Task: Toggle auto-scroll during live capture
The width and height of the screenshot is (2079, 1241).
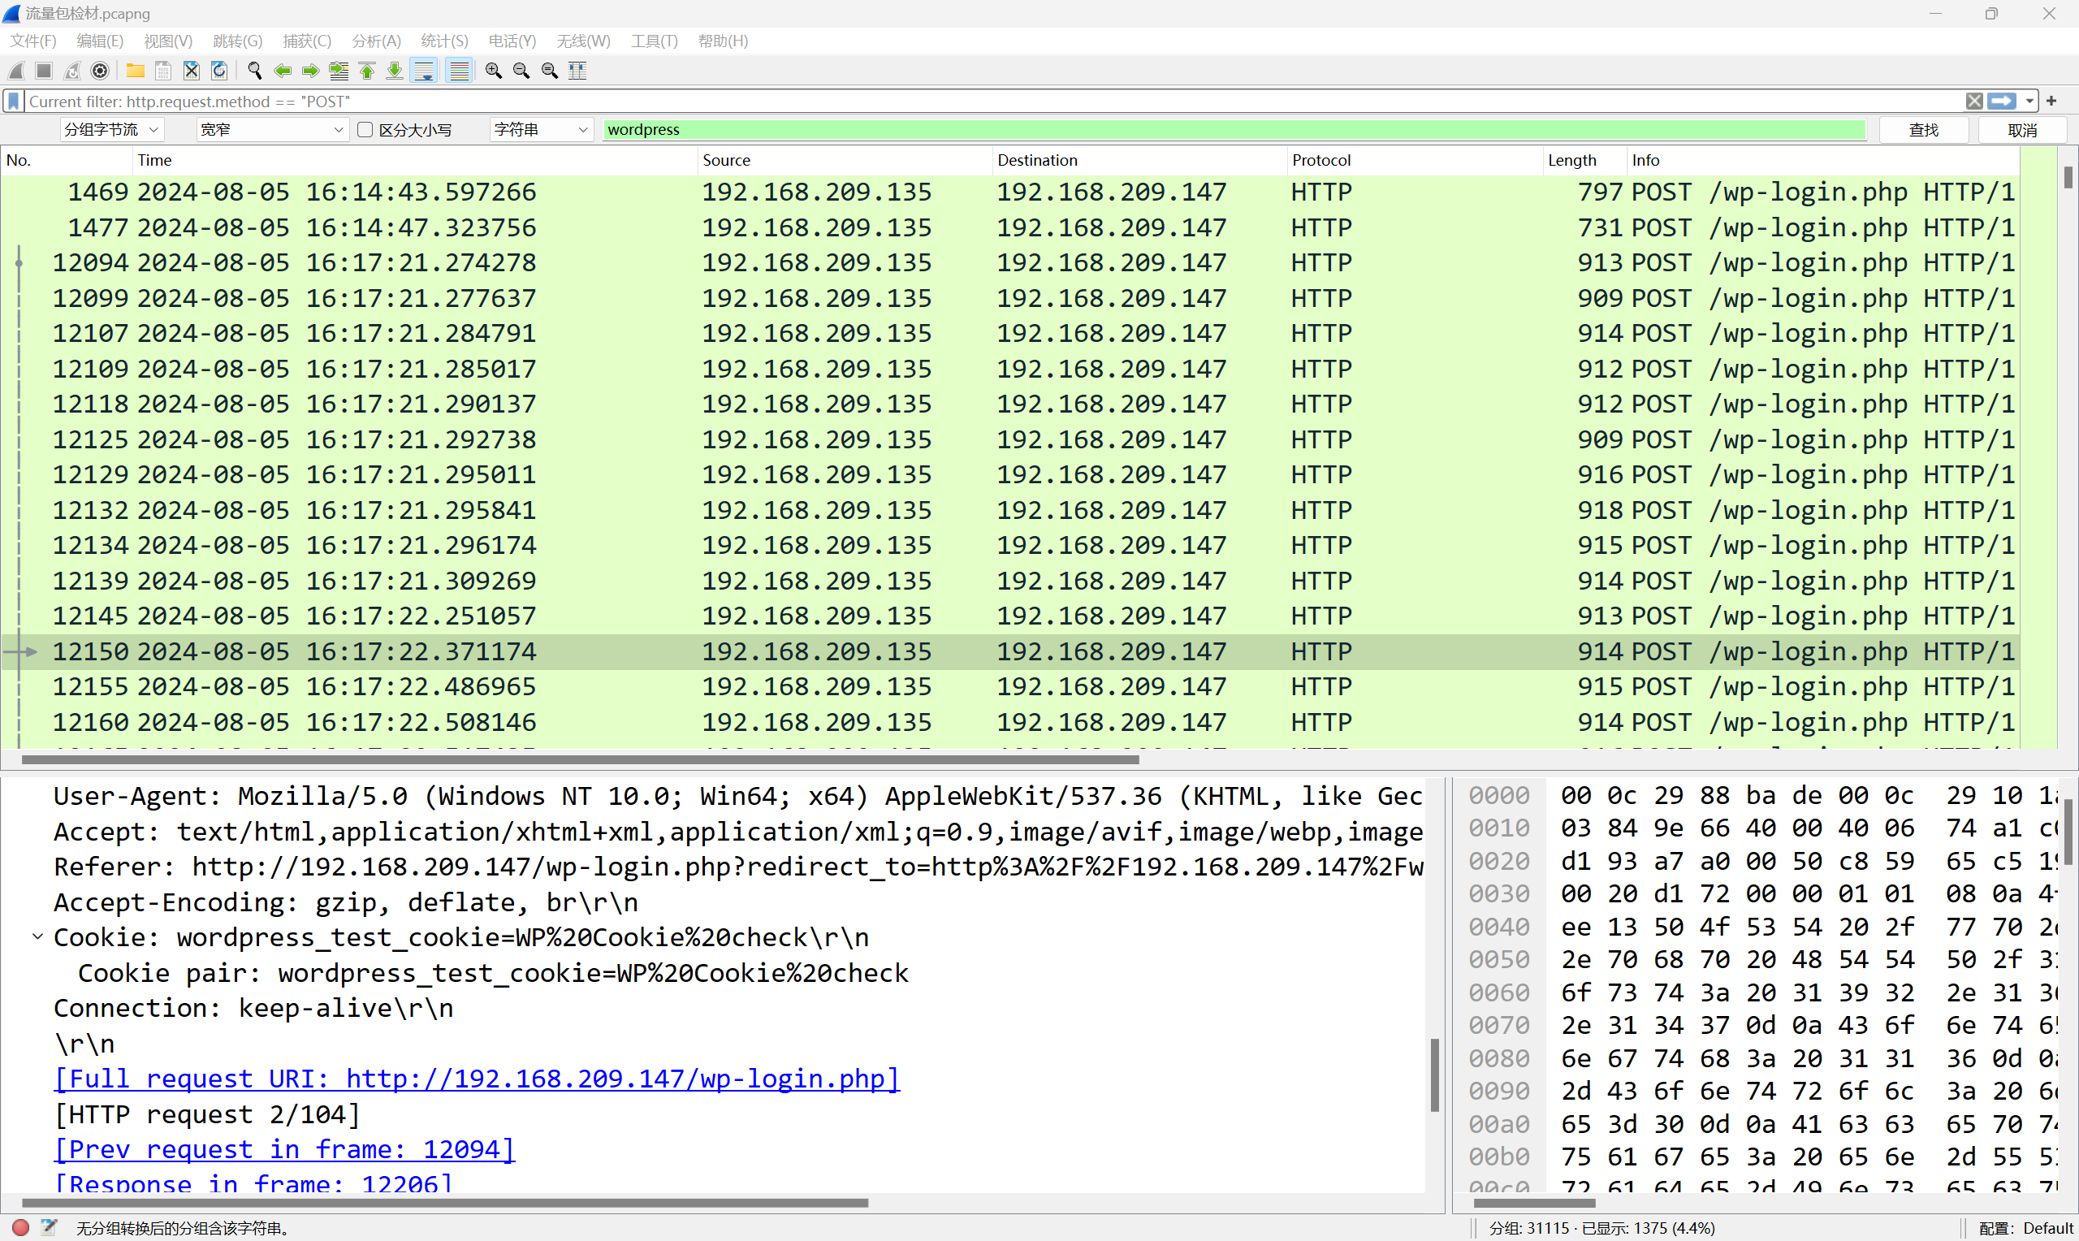Action: (425, 71)
